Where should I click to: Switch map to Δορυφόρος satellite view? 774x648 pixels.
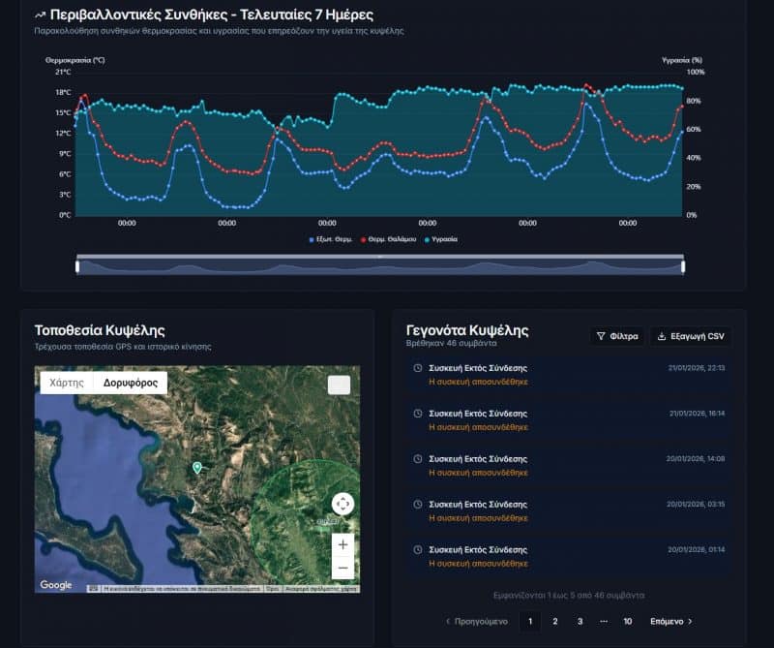tap(131, 383)
